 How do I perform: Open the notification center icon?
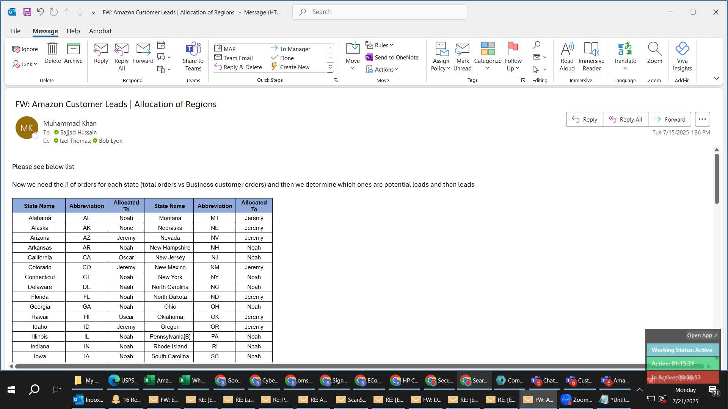[713, 390]
